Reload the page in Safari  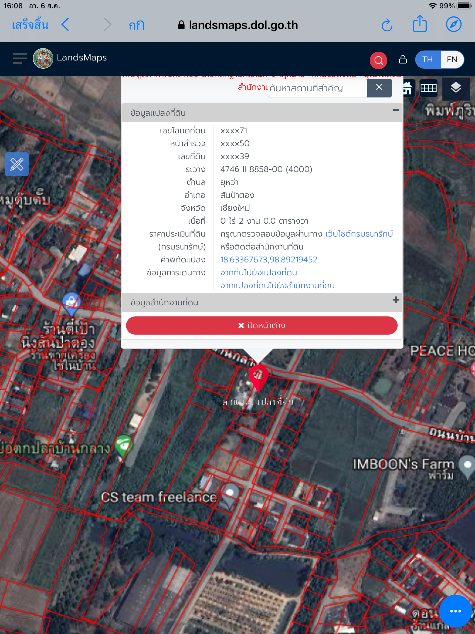point(387,25)
